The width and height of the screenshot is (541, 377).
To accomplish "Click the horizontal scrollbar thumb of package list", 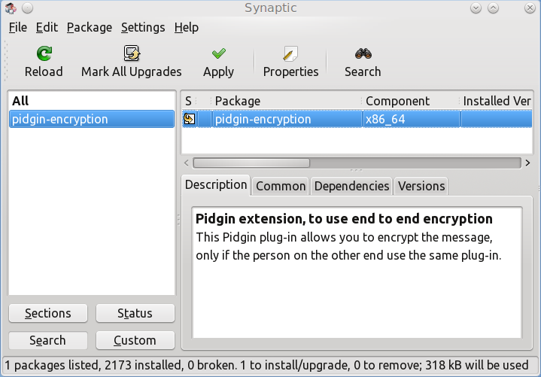I will [251, 163].
